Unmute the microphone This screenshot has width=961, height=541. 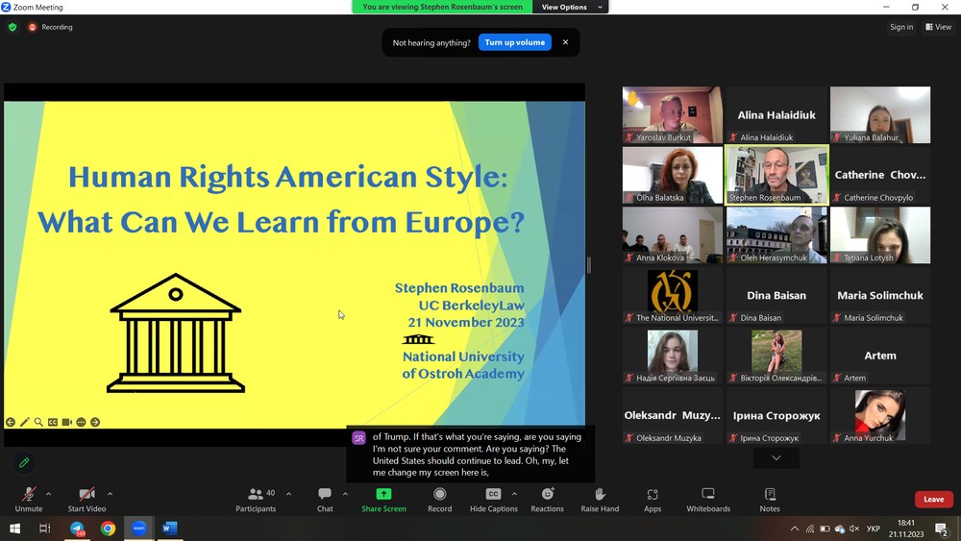coord(28,498)
